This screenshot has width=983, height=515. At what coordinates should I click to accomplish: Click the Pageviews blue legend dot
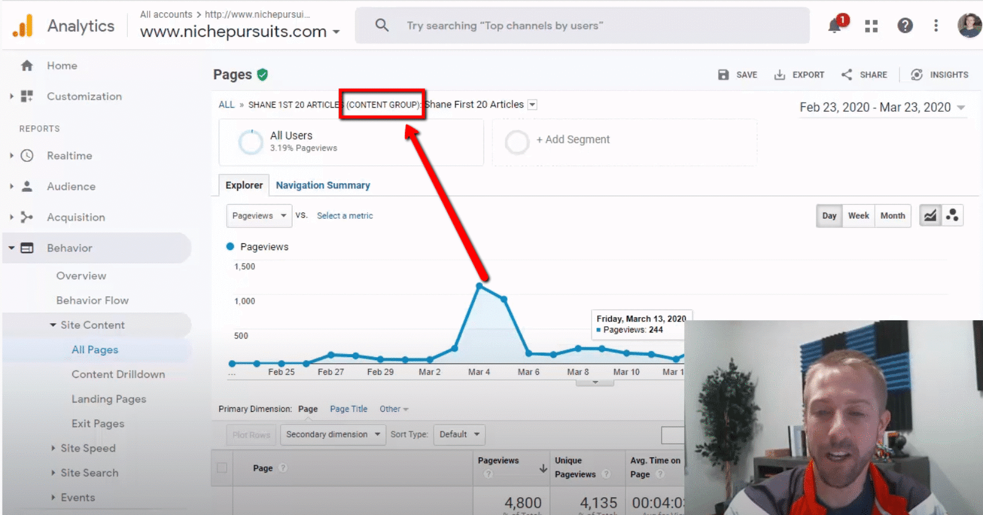230,246
